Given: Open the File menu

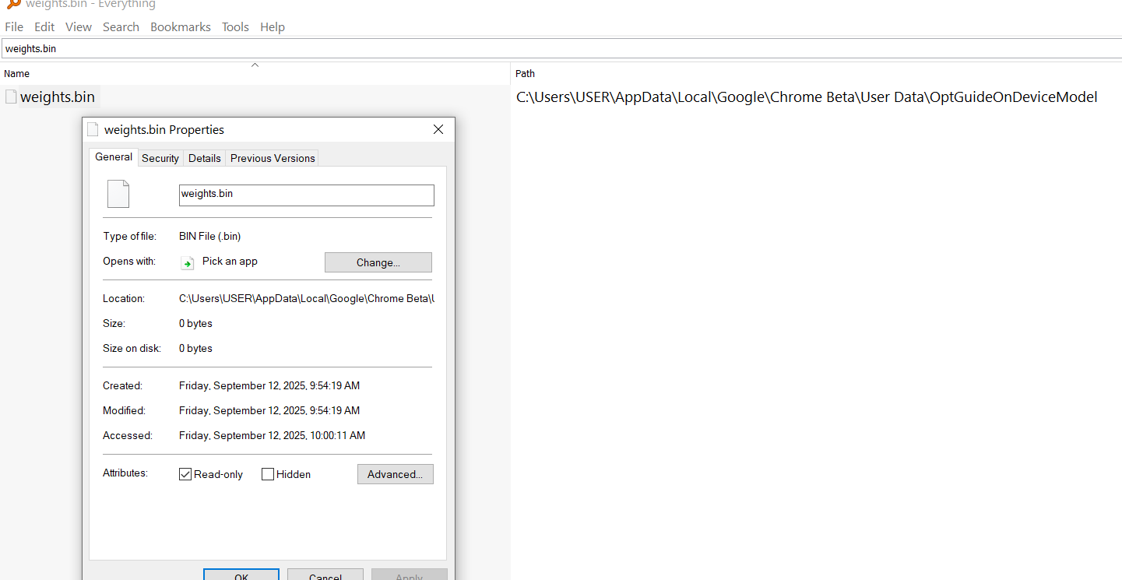Looking at the screenshot, I should pyautogui.click(x=14, y=26).
